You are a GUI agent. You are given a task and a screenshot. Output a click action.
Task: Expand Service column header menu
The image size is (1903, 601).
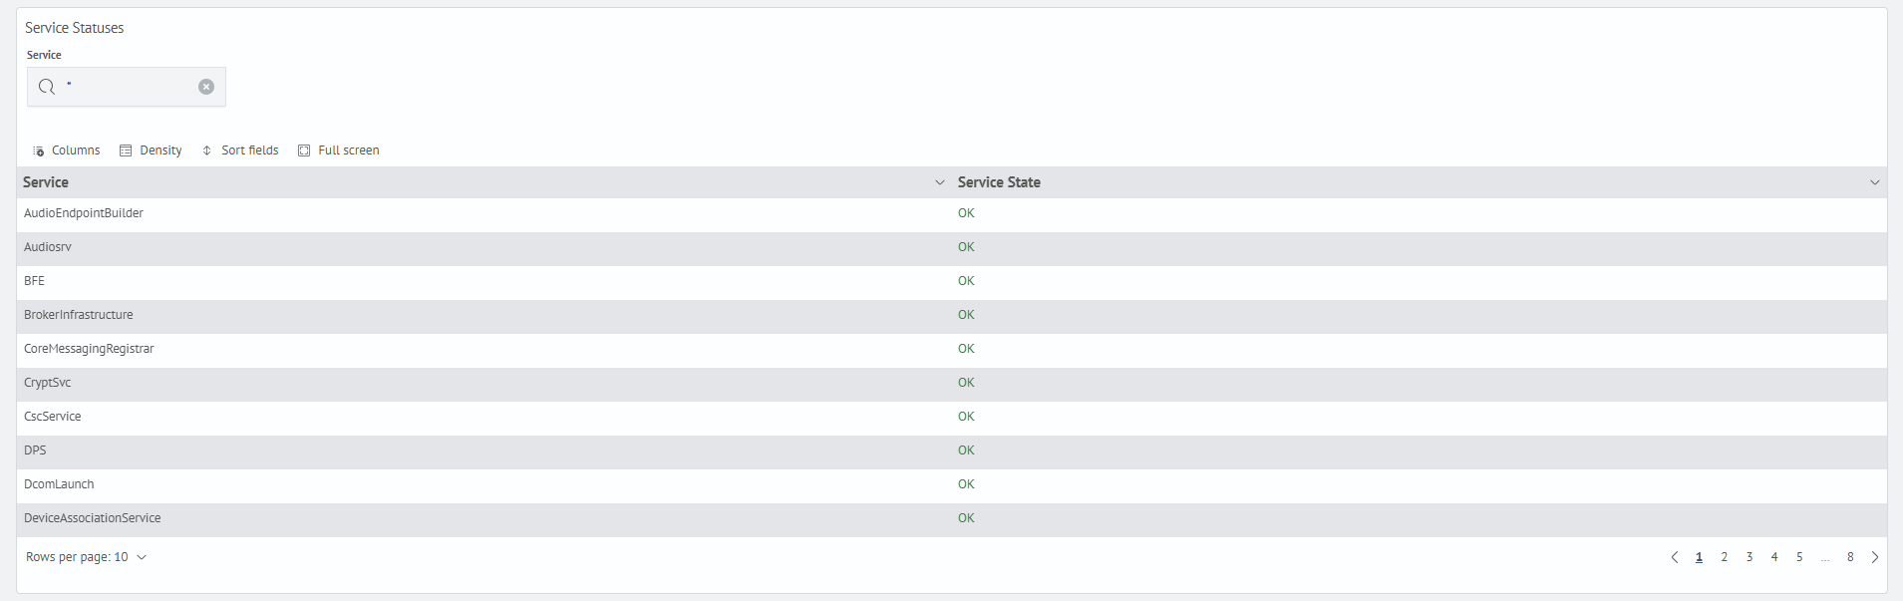tap(939, 182)
